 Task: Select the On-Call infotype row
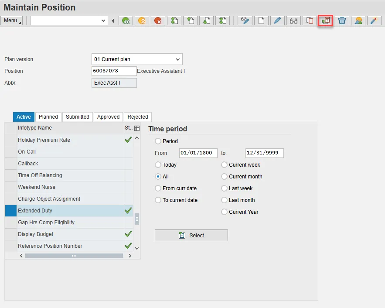69,152
